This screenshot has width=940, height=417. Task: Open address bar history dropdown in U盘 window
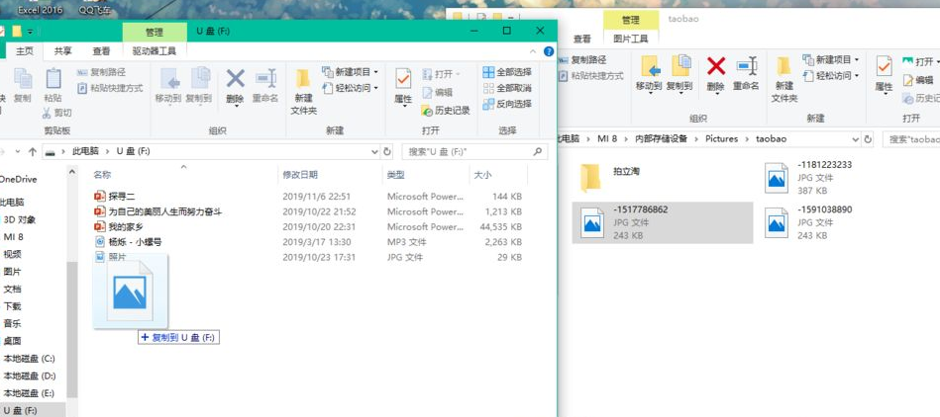[x=373, y=151]
